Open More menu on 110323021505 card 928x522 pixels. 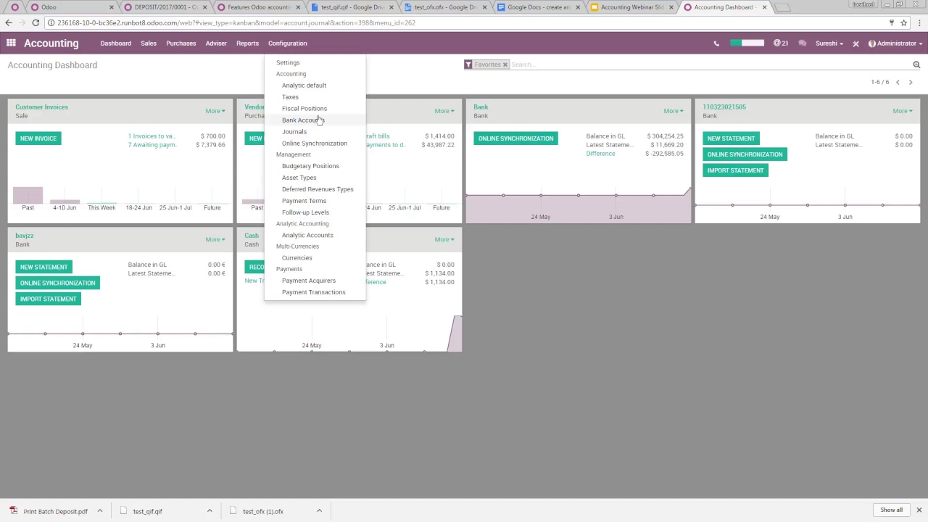tap(903, 111)
